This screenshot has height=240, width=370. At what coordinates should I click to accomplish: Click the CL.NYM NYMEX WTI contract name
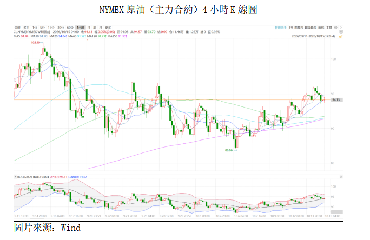tap(31, 32)
